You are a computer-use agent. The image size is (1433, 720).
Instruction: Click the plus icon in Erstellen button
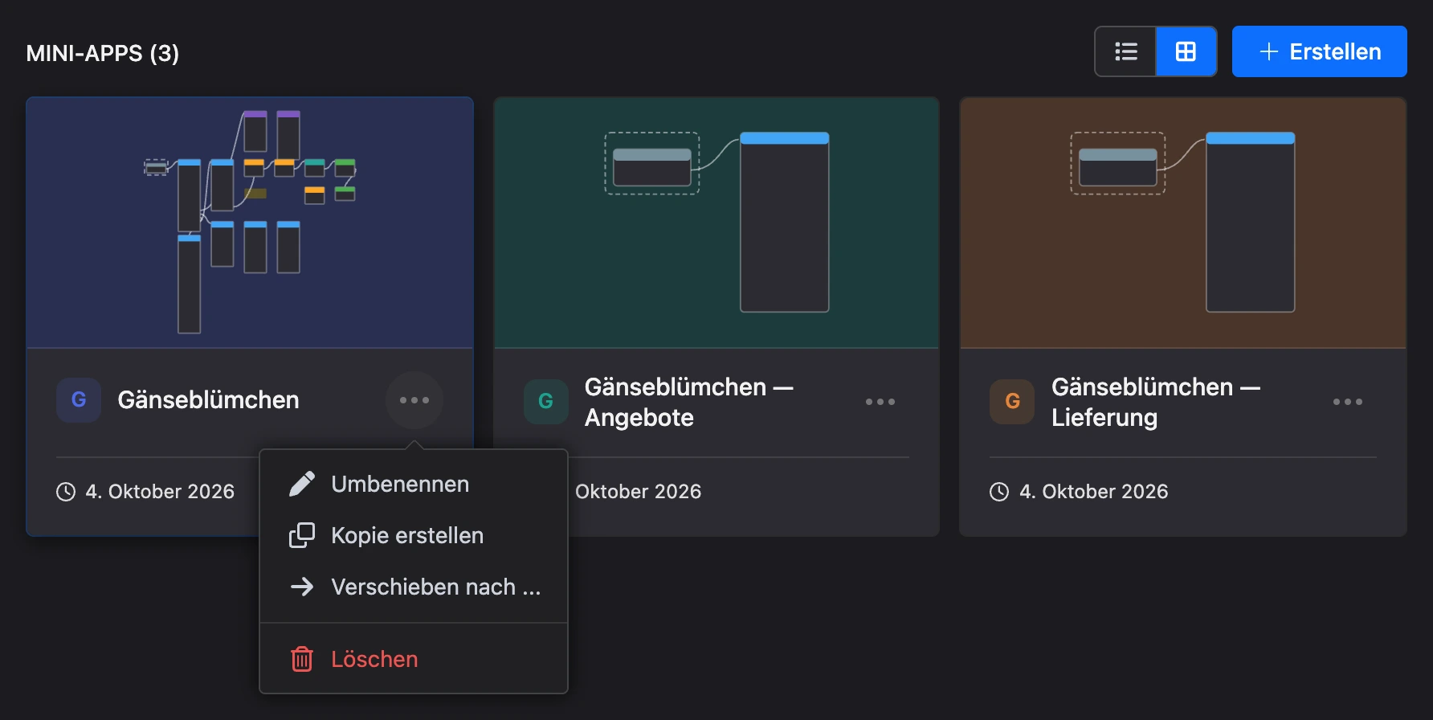1269,51
